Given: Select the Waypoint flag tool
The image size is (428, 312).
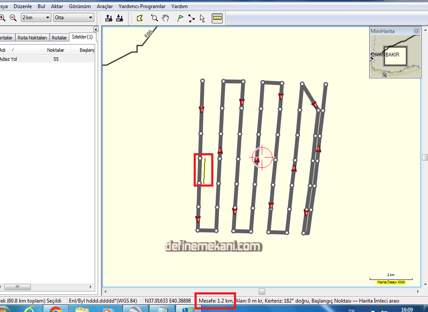Looking at the screenshot, I should pyautogui.click(x=180, y=18).
